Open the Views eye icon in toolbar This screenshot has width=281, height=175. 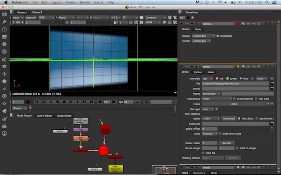[x=4, y=104]
